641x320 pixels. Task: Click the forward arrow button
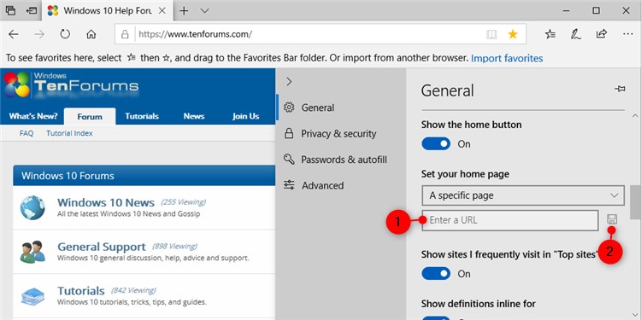click(39, 34)
